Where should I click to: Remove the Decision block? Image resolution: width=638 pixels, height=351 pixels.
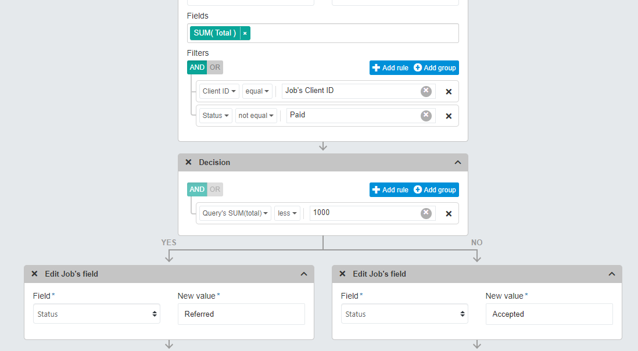188,162
